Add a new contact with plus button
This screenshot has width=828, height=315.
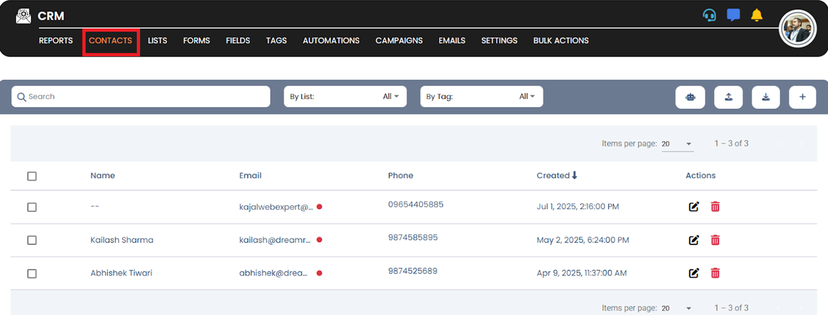pyautogui.click(x=802, y=97)
